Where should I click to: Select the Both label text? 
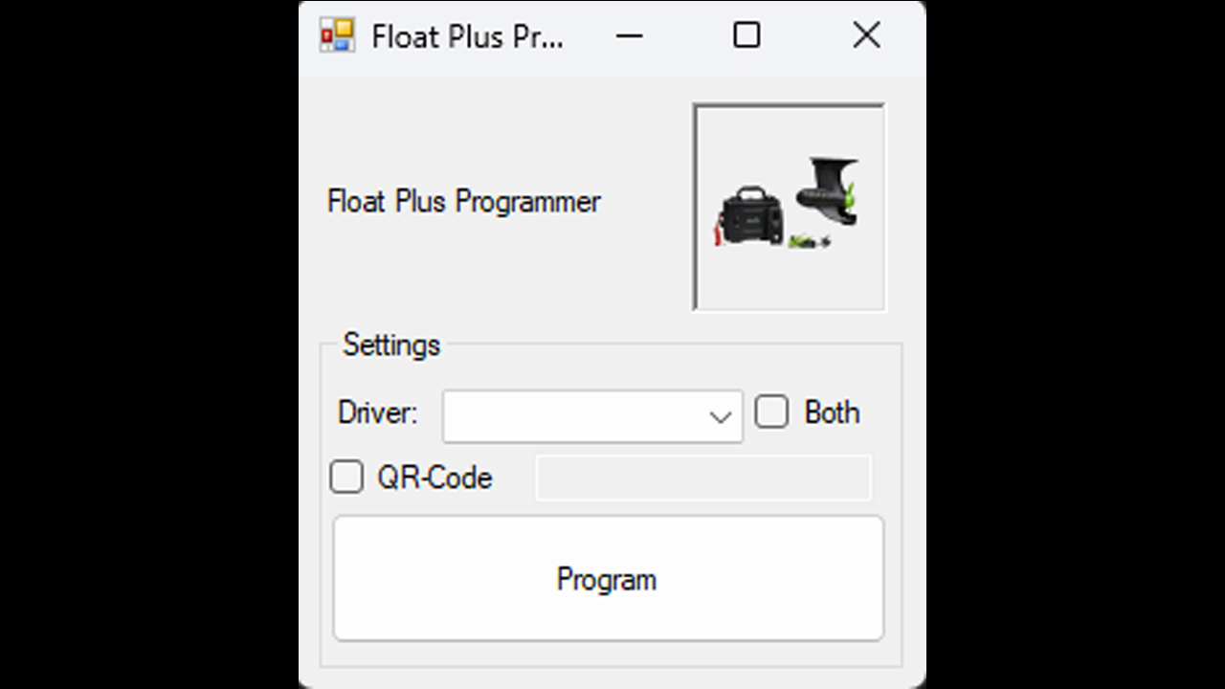point(832,412)
